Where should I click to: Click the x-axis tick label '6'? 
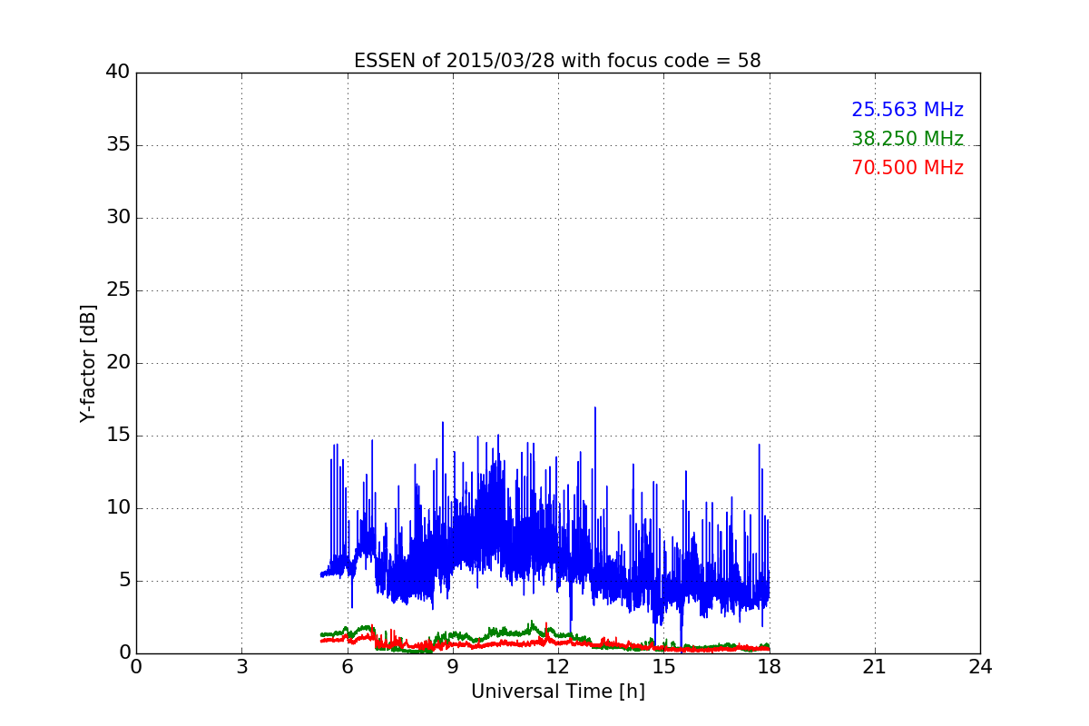click(347, 667)
